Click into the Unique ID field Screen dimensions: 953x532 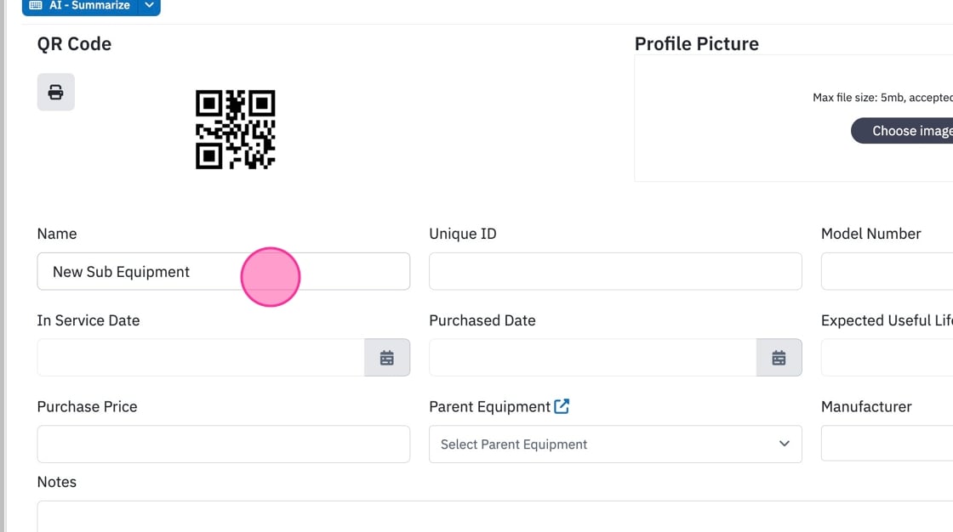[616, 271]
